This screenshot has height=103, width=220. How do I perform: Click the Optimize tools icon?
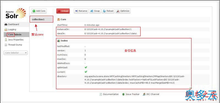click(x=118, y=11)
